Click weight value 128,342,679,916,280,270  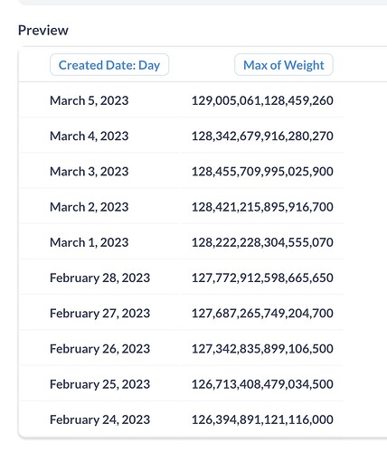point(262,136)
